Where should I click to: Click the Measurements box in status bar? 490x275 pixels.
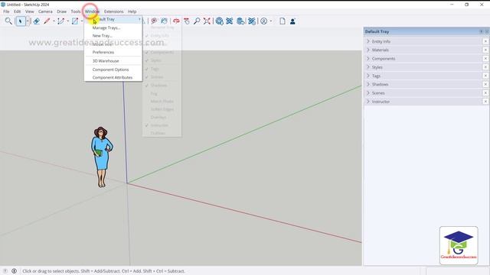click(x=457, y=271)
